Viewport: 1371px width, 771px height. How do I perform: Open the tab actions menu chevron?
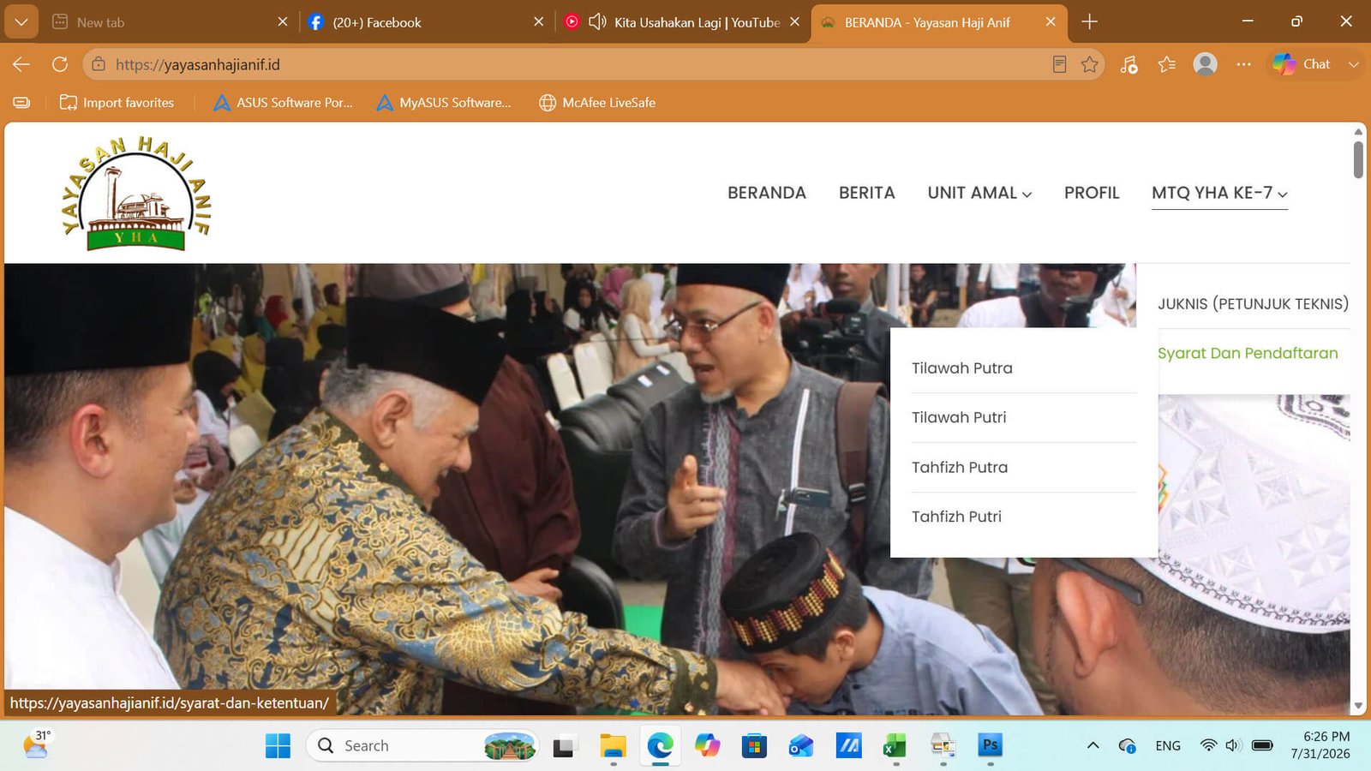21,22
